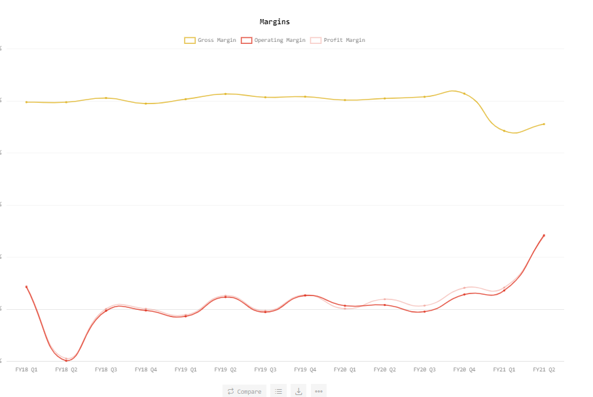Click the red Operating Margin legend swatch

tap(246, 41)
